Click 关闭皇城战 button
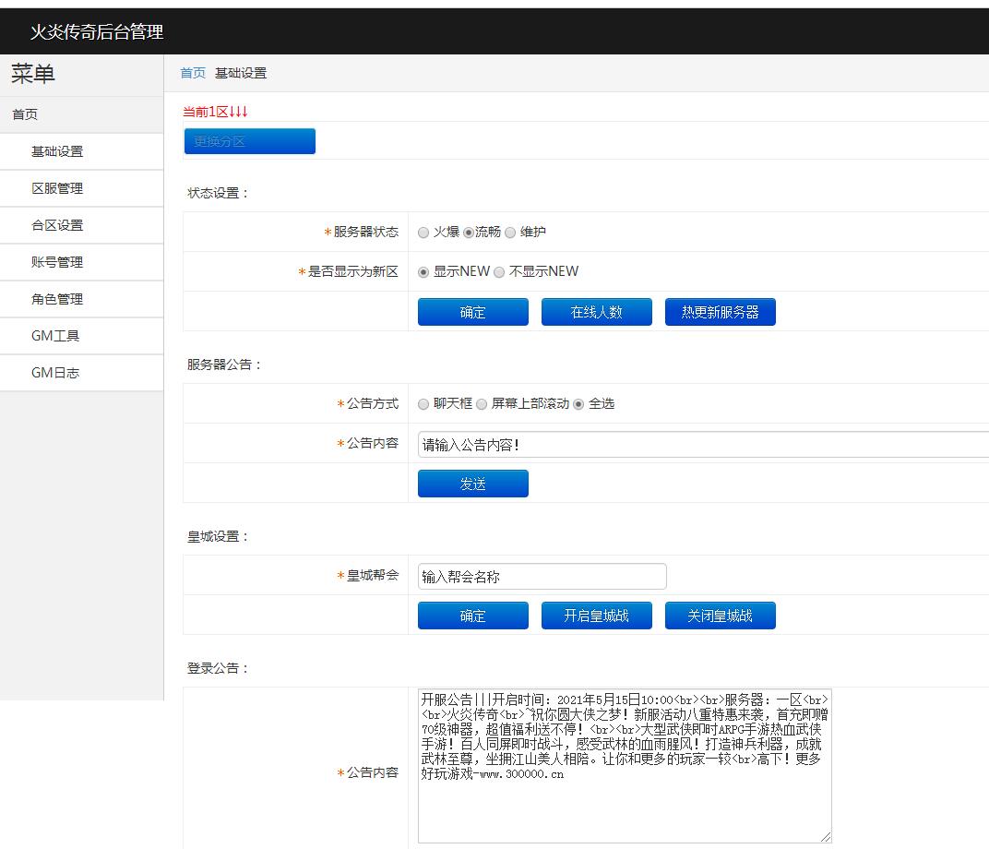The image size is (989, 849). coord(720,616)
